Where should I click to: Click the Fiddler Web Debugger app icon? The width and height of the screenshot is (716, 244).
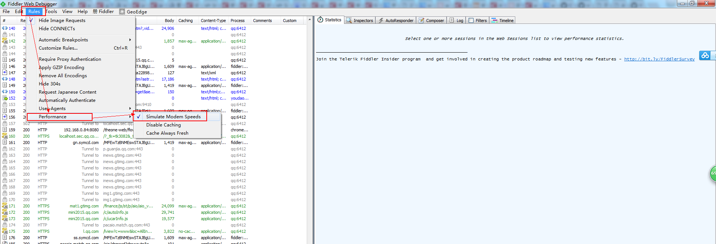[x=3, y=4]
